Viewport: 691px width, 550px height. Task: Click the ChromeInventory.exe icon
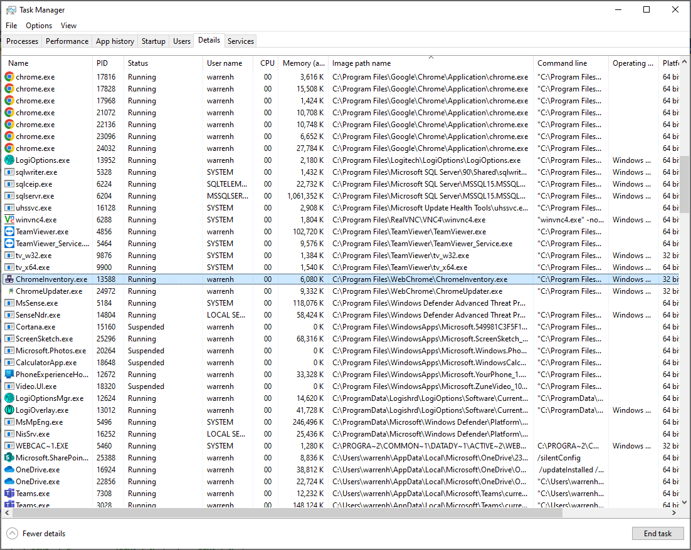(x=9, y=279)
